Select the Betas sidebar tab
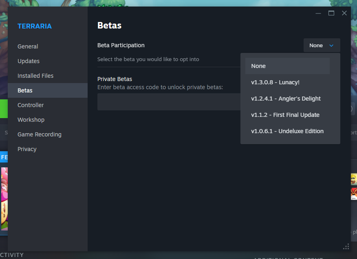This screenshot has width=357, height=259. [x=25, y=90]
